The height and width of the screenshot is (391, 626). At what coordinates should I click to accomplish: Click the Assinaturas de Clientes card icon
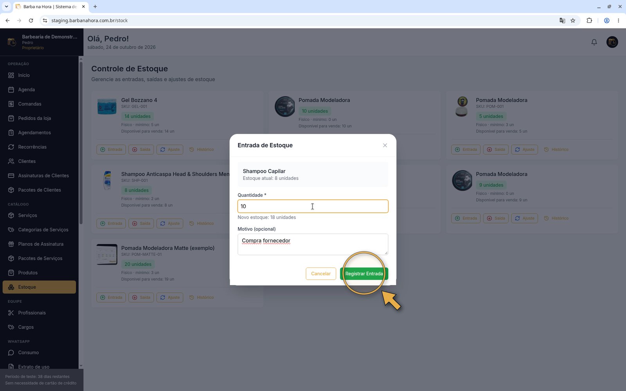[x=11, y=176]
